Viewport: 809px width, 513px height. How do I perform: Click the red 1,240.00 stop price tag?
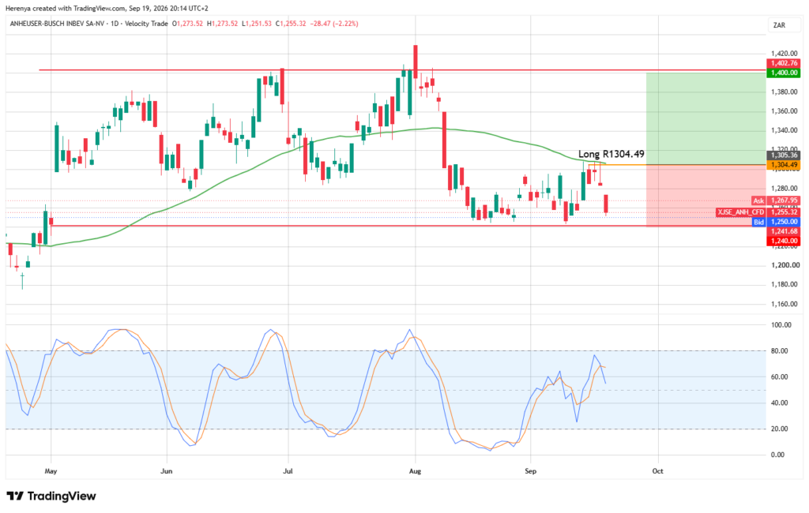784,241
